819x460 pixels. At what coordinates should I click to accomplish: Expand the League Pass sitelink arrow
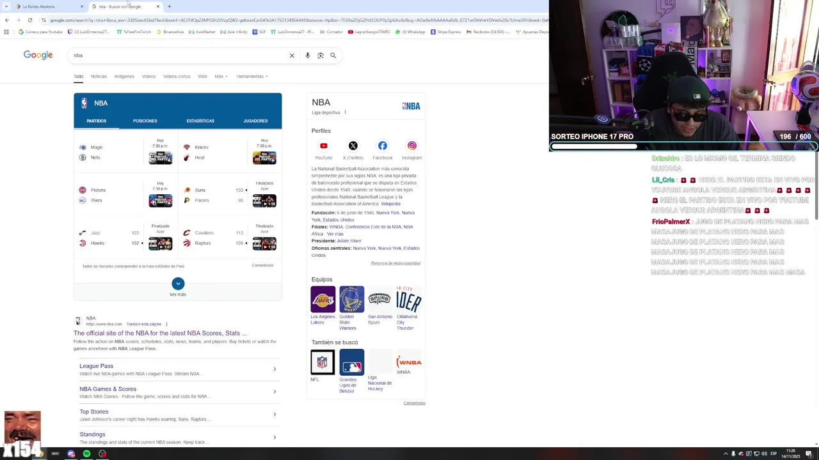click(274, 369)
